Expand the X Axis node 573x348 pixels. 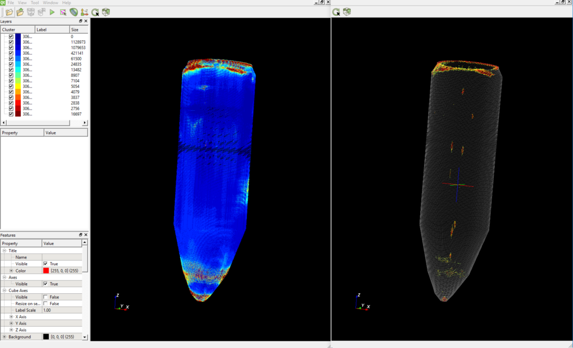(11, 317)
